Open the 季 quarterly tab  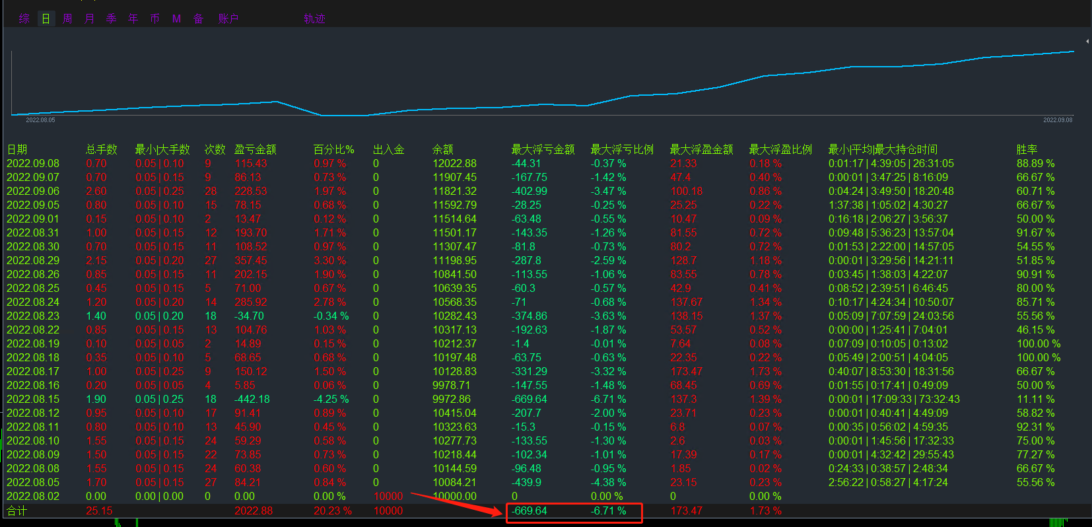(x=111, y=18)
